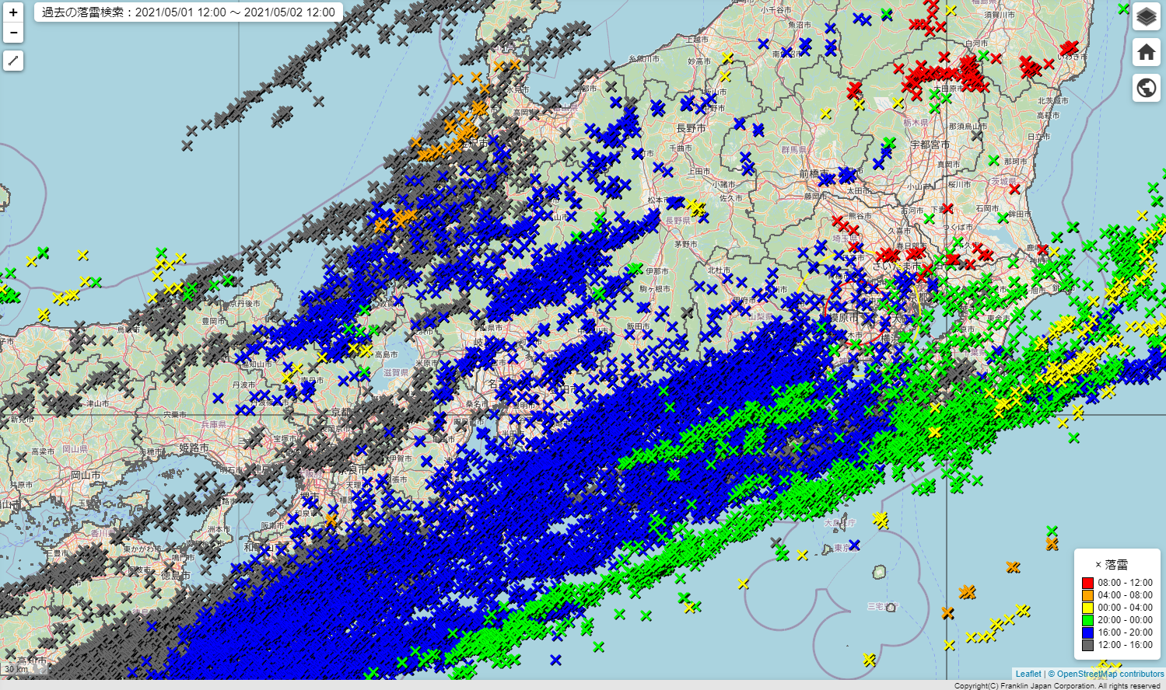Select the green 20:00 - 00:00 legend swatch
The width and height of the screenshot is (1166, 690).
1087,620
